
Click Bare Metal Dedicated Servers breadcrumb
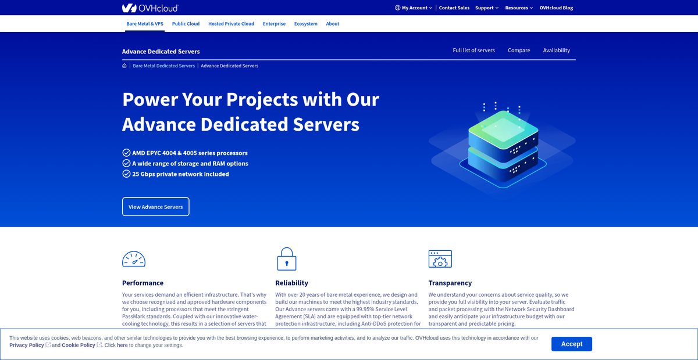[164, 66]
